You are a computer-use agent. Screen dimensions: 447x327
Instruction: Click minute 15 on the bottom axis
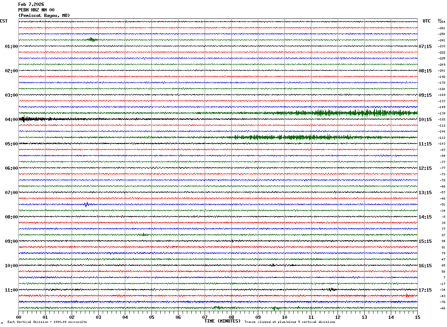click(x=417, y=317)
